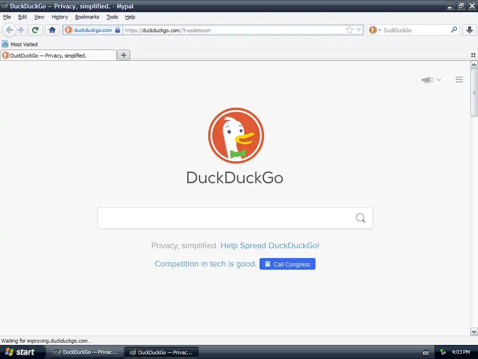Click the scrollbar down arrow

point(474,331)
